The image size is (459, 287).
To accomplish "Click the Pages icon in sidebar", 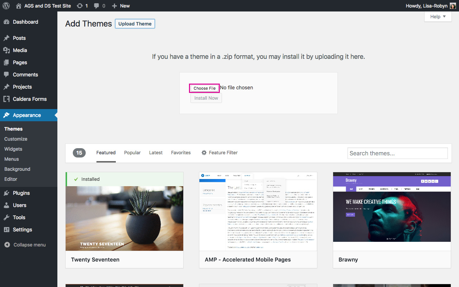I will [6, 62].
